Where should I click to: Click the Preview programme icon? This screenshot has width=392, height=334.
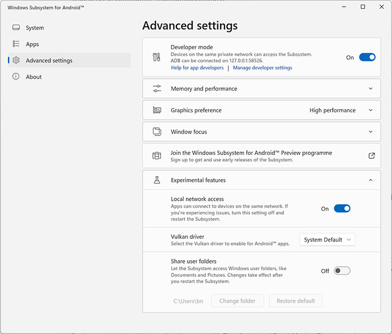[x=157, y=156]
